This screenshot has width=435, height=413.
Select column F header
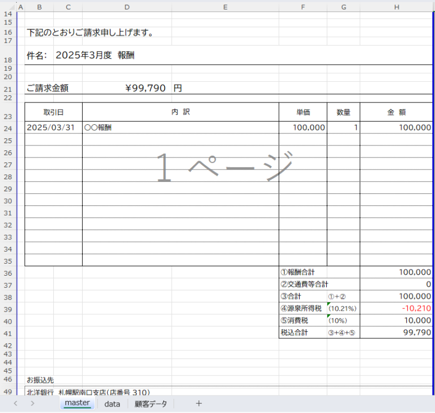[302, 7]
